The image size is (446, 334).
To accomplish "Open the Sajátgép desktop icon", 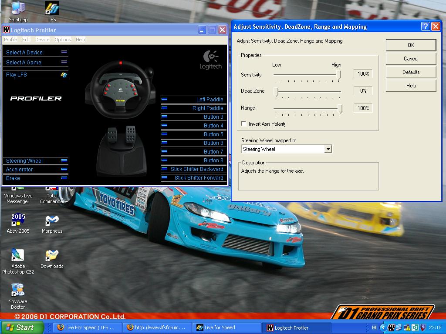I will coord(18,11).
